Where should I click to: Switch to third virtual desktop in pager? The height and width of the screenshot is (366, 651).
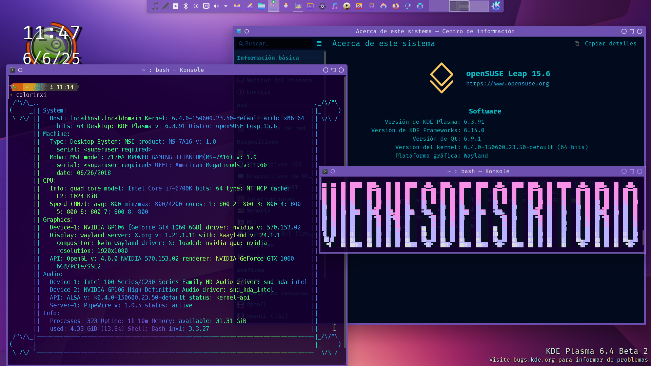(x=479, y=6)
